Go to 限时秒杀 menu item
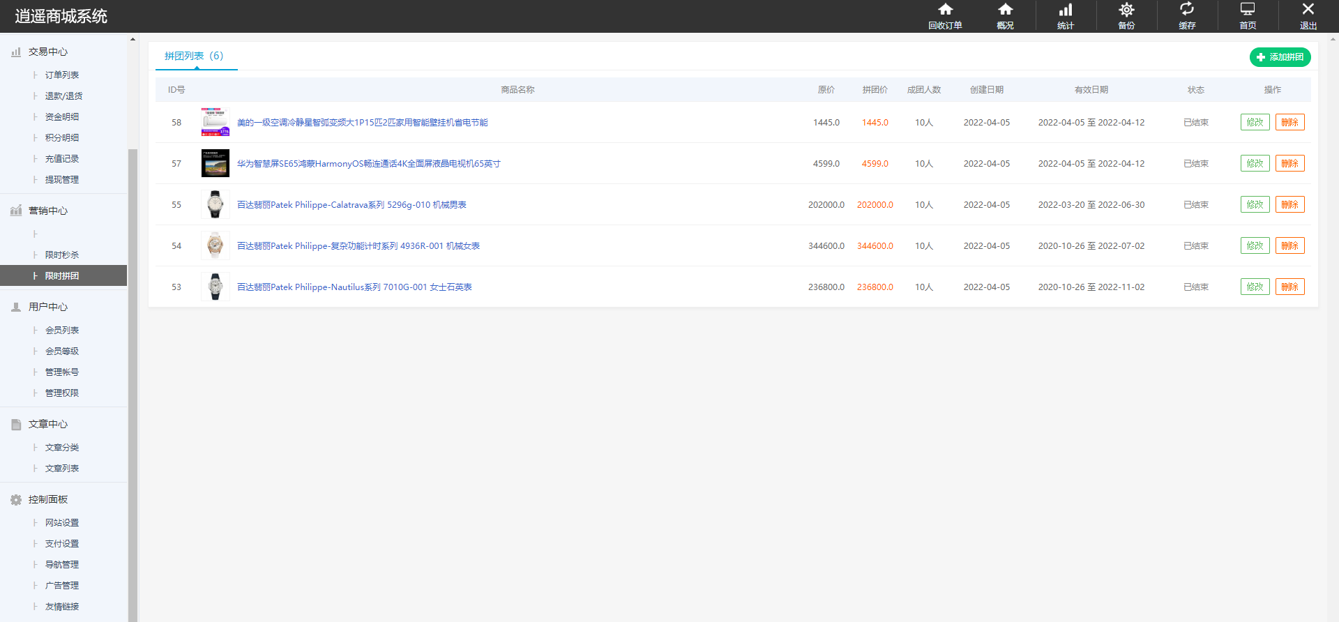This screenshot has width=1339, height=622. tap(62, 255)
